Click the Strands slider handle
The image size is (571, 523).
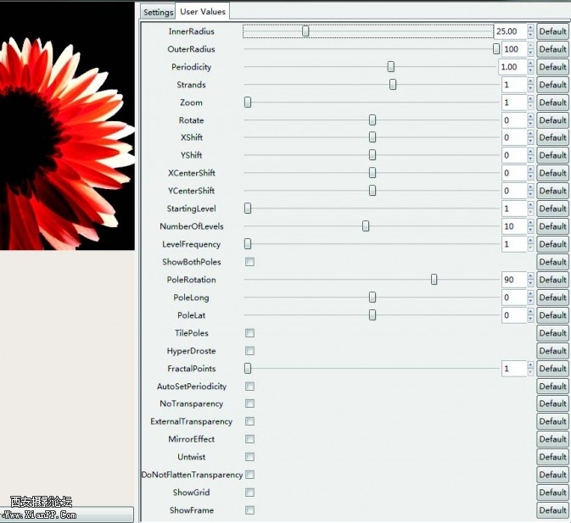click(393, 85)
